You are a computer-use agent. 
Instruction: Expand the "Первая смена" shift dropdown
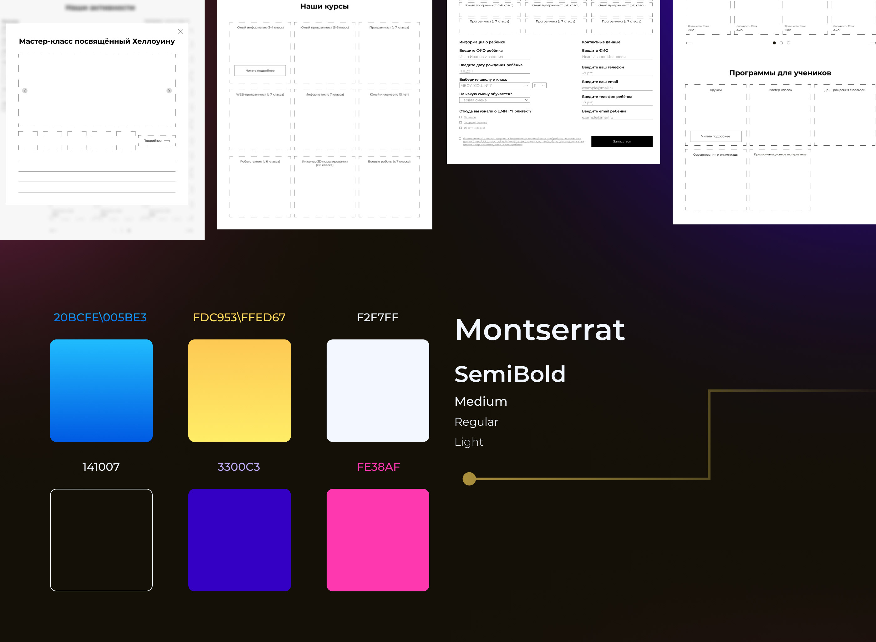[494, 100]
